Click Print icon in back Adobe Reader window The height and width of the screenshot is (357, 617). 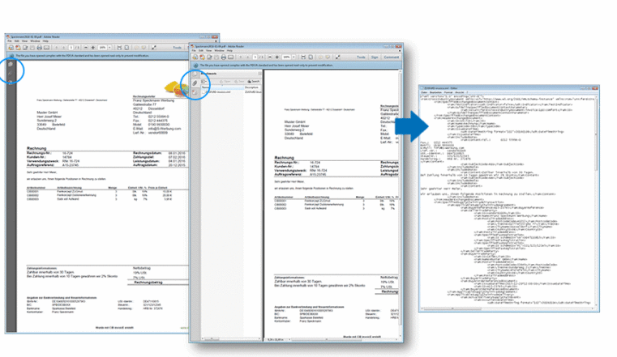coord(40,48)
